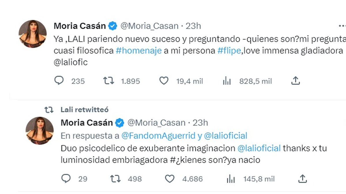Reply to the first Moria Casán tweet
This screenshot has width=346, height=194.
[x=59, y=81]
